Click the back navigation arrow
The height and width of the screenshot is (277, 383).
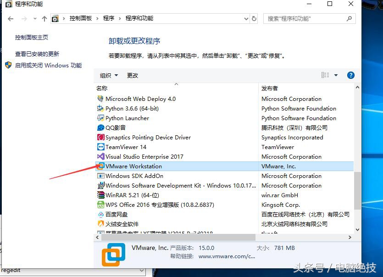coord(10,18)
